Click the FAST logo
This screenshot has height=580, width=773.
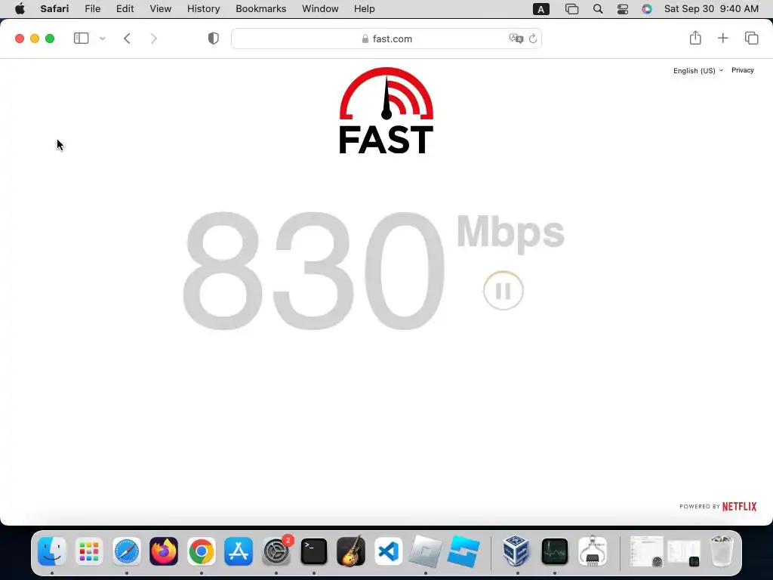tap(386, 110)
